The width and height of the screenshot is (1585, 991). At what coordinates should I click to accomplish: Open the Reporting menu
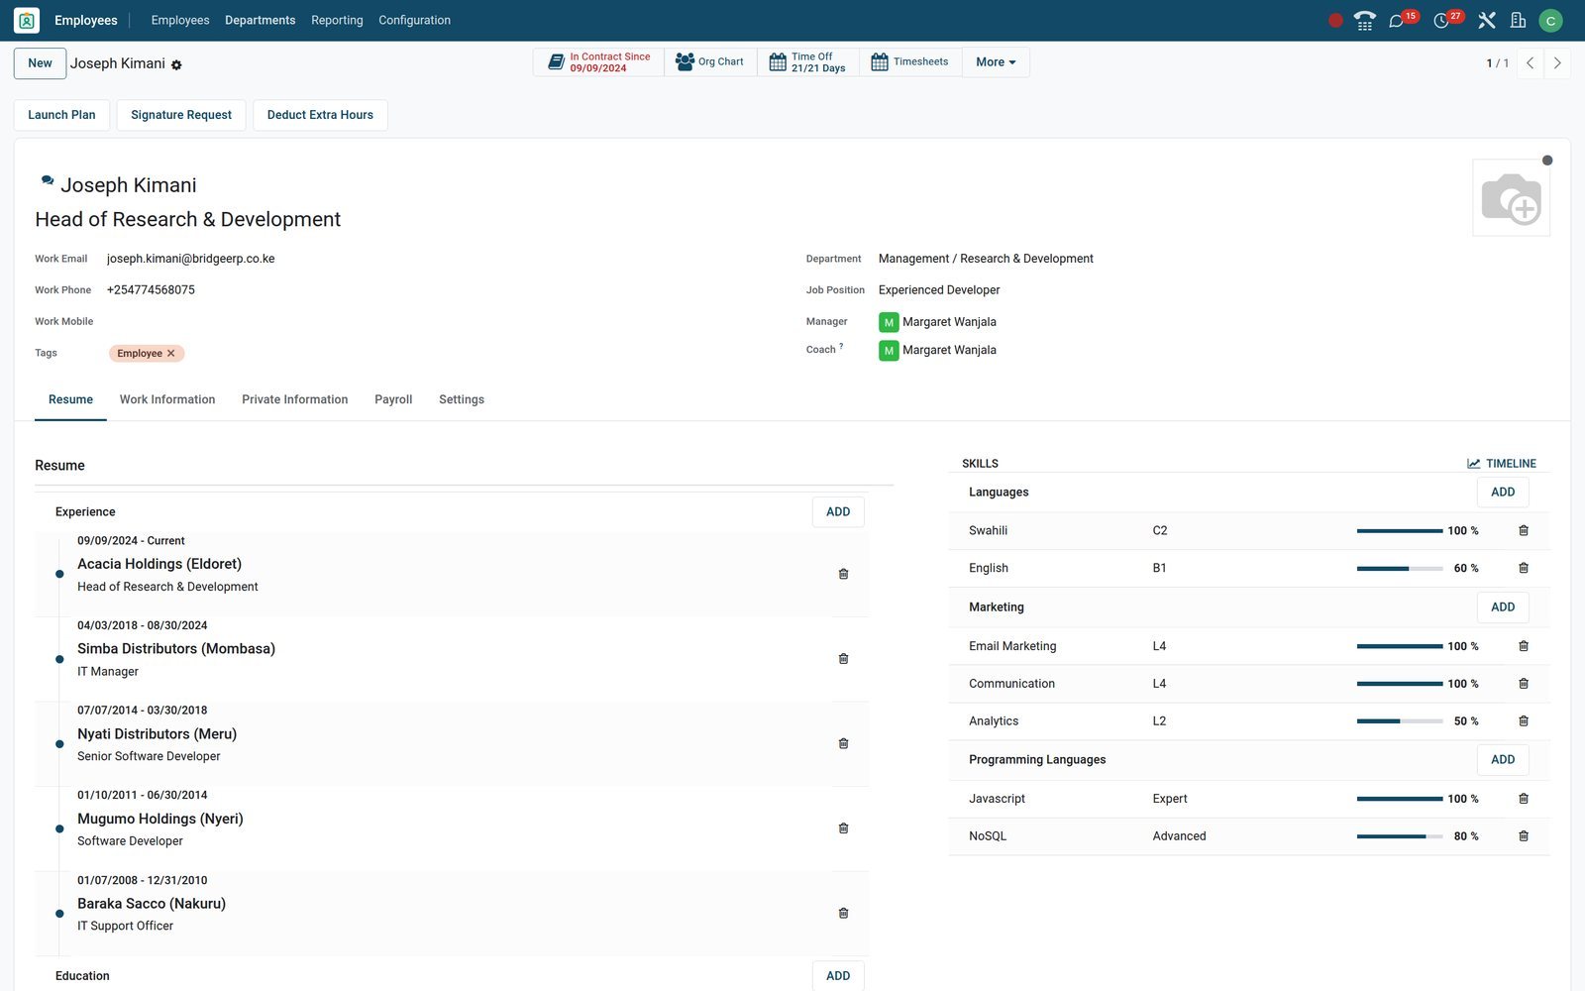pos(337,20)
